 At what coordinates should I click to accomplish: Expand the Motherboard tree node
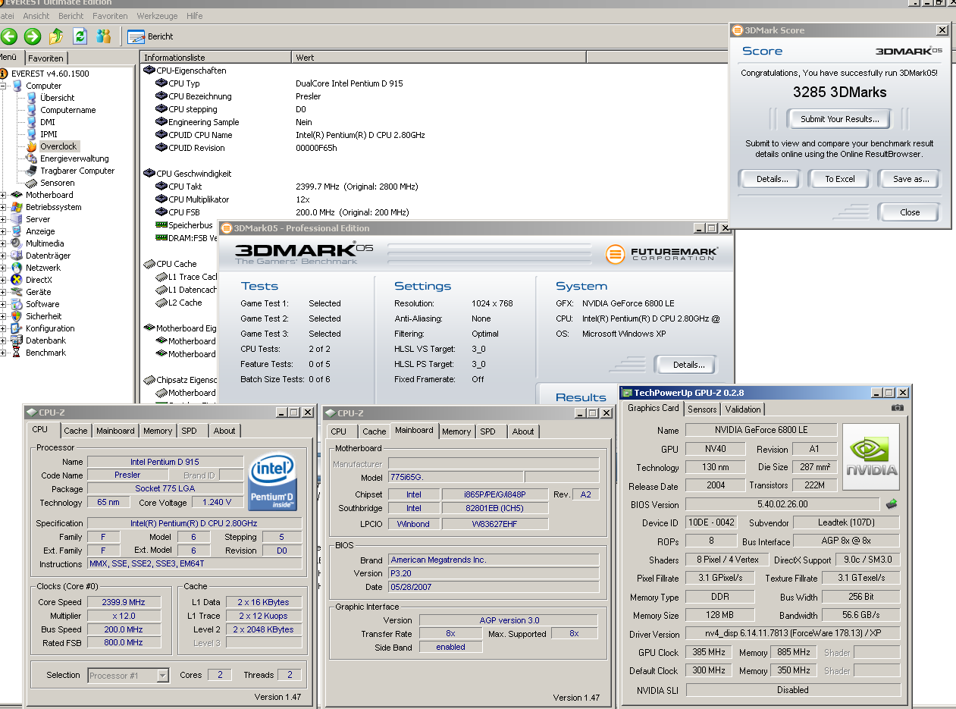pos(4,195)
